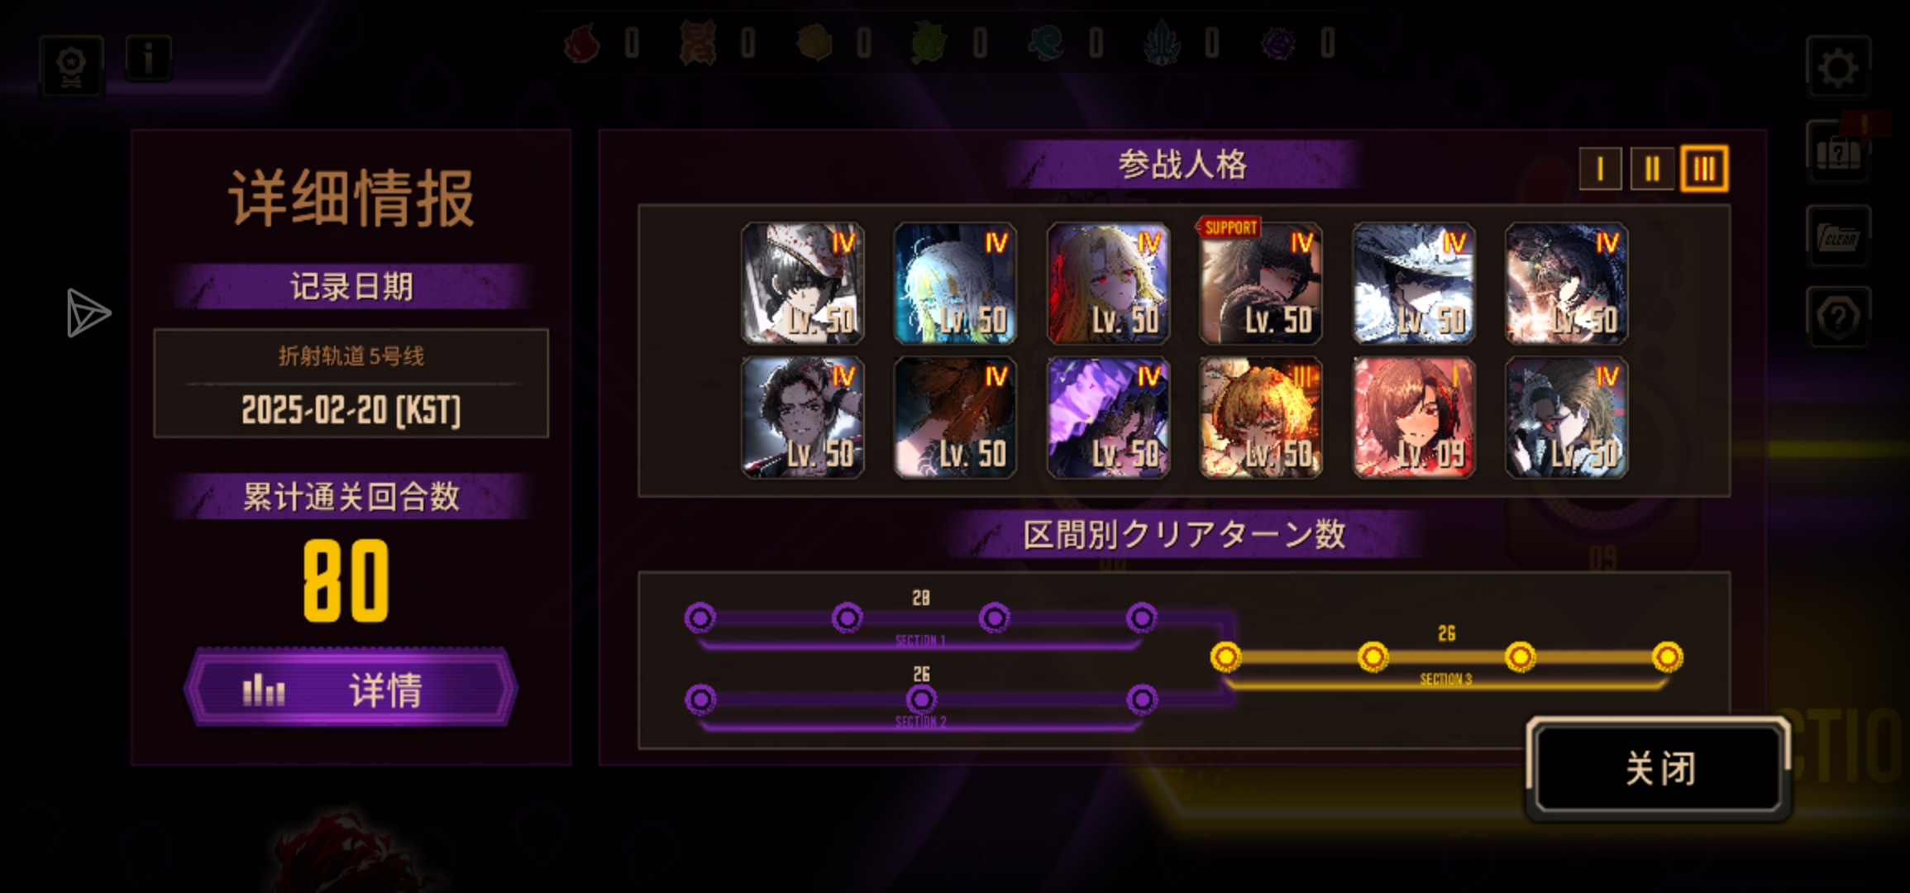This screenshot has width=1910, height=893.
Task: Open the skull badge icon top-left
Action: pyautogui.click(x=71, y=67)
